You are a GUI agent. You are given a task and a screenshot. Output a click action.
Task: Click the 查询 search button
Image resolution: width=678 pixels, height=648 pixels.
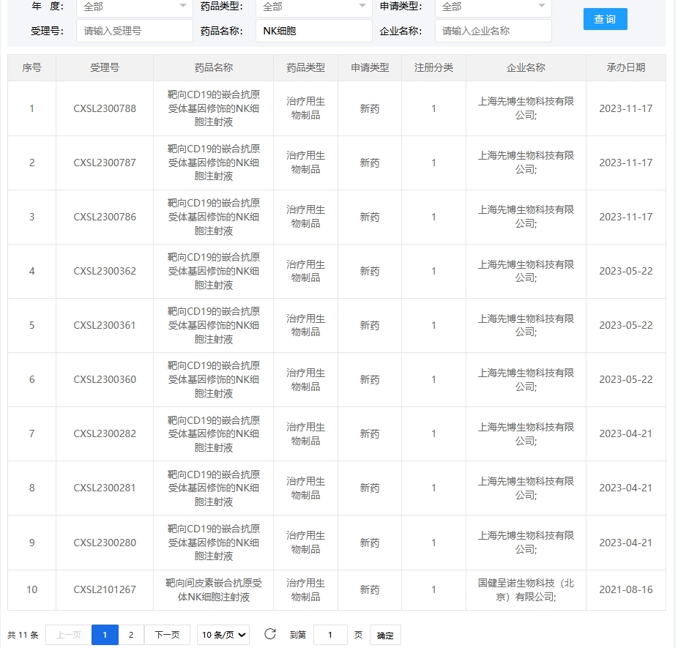tap(605, 19)
